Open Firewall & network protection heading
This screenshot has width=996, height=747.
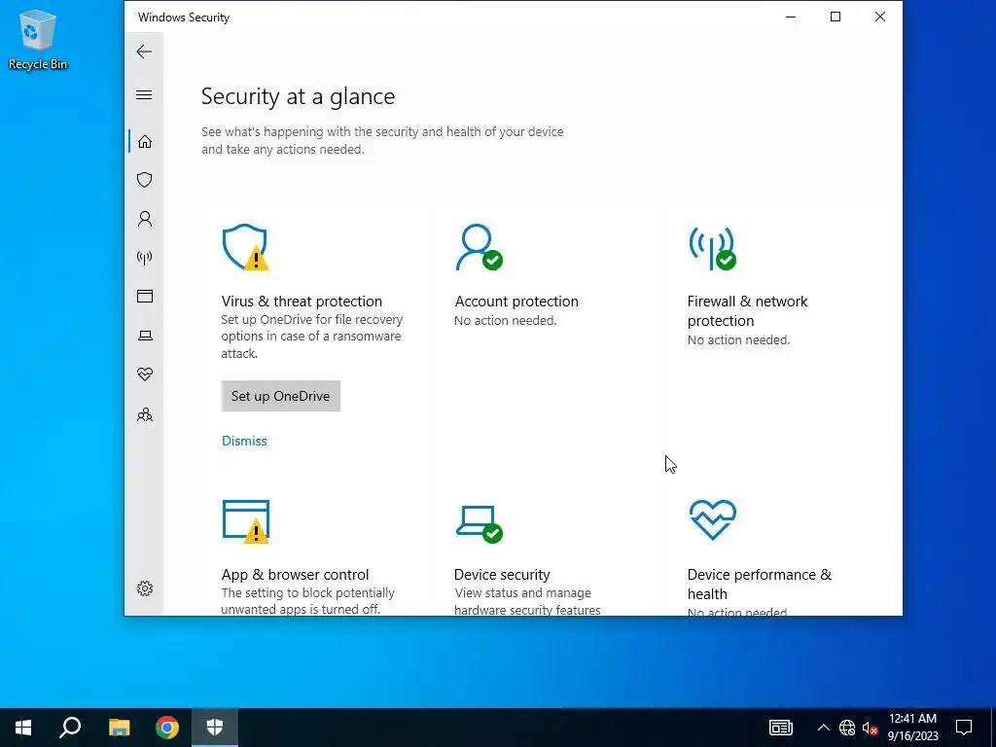click(748, 310)
